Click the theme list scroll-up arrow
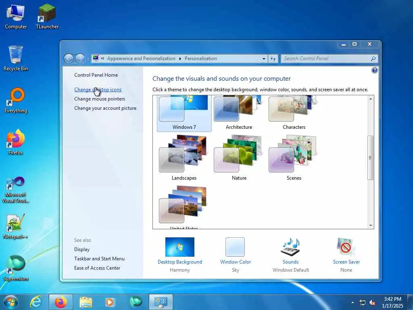The height and width of the screenshot is (310, 413). point(371,99)
